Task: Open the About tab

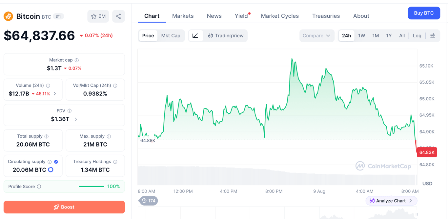Action: (x=361, y=16)
